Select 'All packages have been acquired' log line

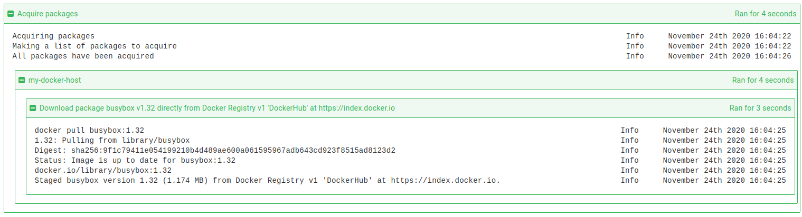pos(83,56)
